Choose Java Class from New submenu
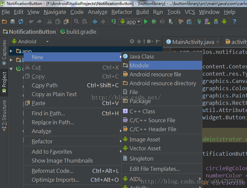 pos(162,56)
